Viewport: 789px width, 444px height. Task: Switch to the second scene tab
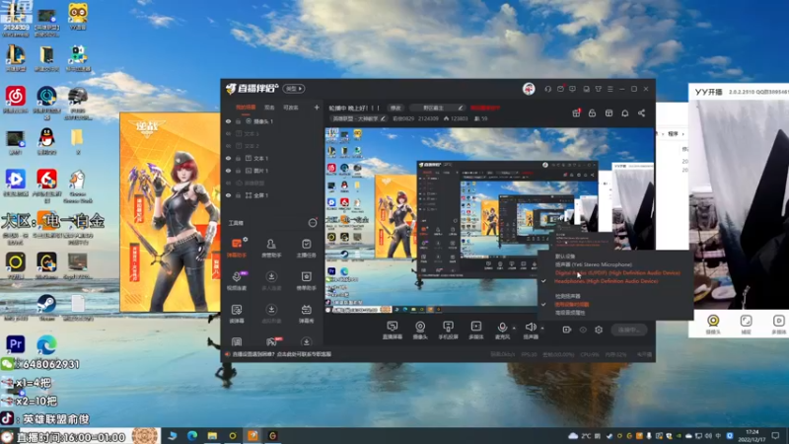tap(269, 108)
